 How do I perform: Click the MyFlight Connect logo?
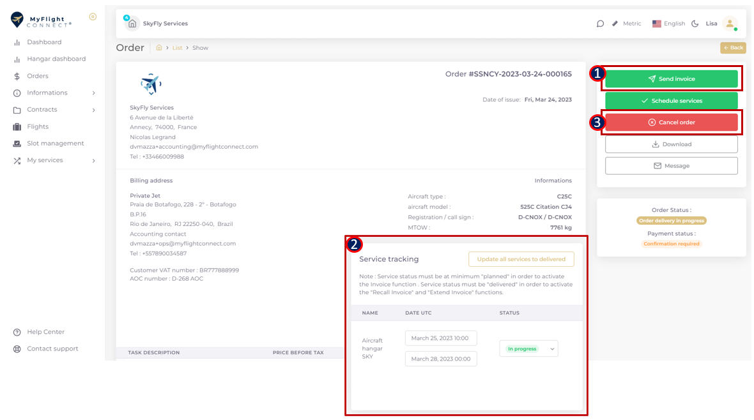click(41, 20)
